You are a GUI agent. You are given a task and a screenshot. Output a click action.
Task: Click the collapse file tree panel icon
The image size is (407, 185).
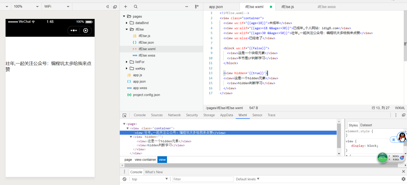point(197,7)
